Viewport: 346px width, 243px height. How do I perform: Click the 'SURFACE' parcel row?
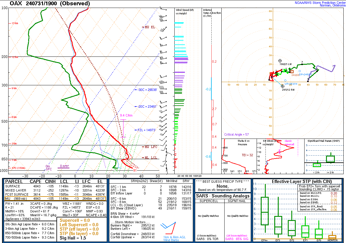55,186
